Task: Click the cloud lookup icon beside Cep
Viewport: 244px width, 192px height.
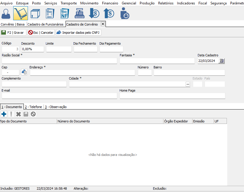Action: pos(24,72)
